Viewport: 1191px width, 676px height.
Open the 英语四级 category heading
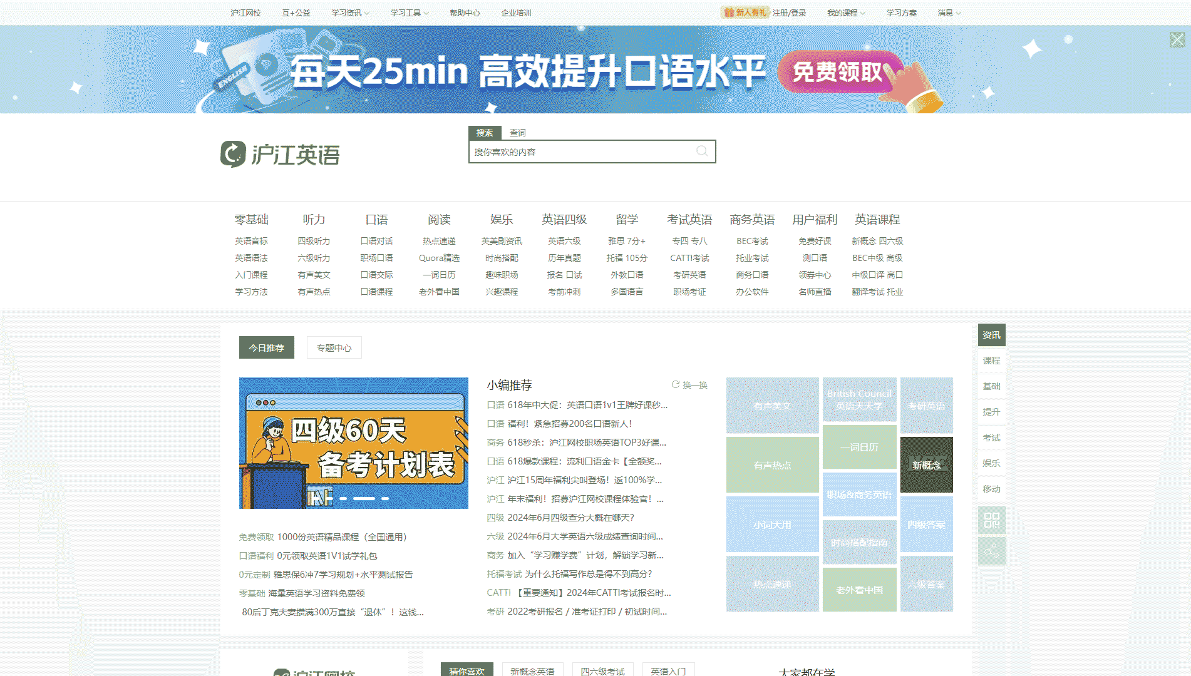tap(564, 219)
